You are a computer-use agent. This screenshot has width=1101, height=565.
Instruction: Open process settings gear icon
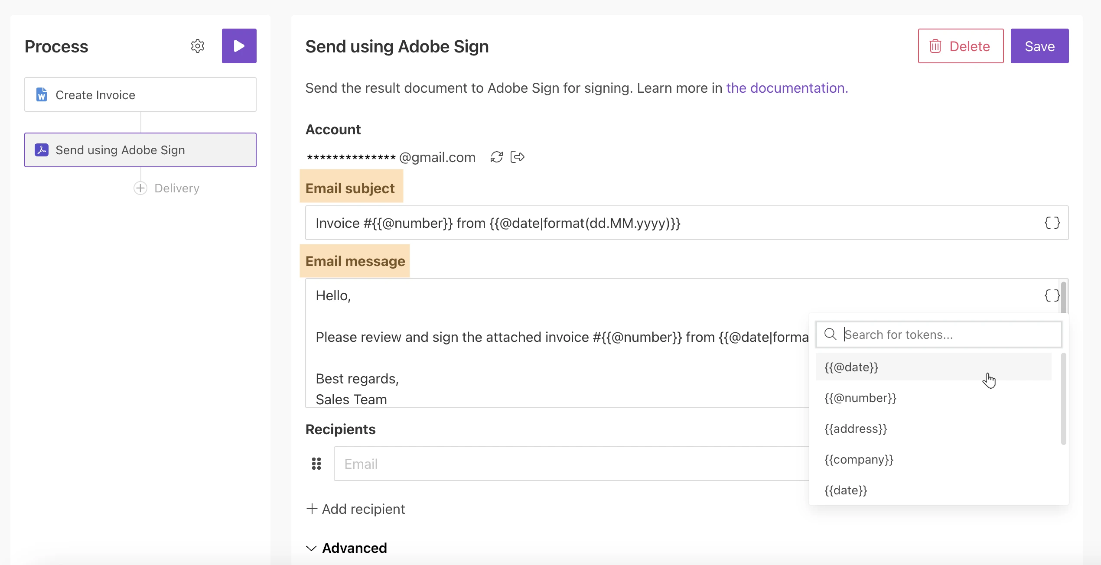pyautogui.click(x=198, y=46)
